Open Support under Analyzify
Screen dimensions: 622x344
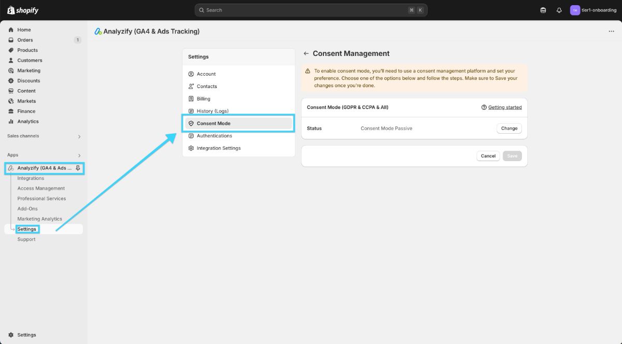(26, 239)
